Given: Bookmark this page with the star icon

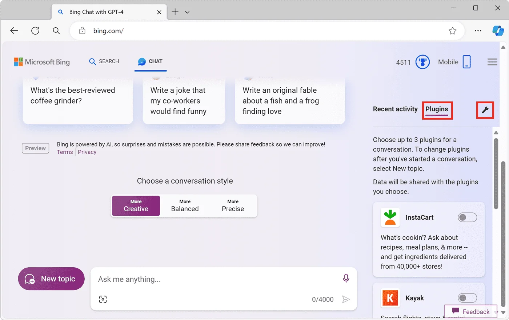Looking at the screenshot, I should pyautogui.click(x=453, y=31).
